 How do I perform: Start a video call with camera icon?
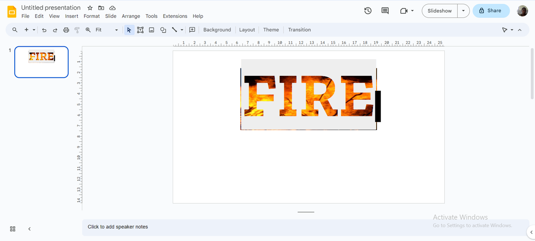click(x=404, y=11)
